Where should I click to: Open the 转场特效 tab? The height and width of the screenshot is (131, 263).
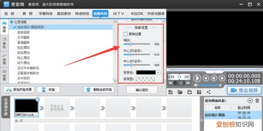tap(82, 14)
